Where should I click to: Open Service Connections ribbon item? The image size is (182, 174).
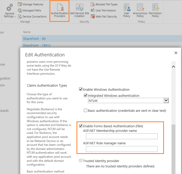pyautogui.click(x=32, y=17)
